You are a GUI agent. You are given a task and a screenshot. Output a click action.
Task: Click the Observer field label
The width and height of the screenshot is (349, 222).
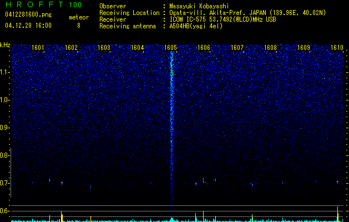(x=113, y=6)
